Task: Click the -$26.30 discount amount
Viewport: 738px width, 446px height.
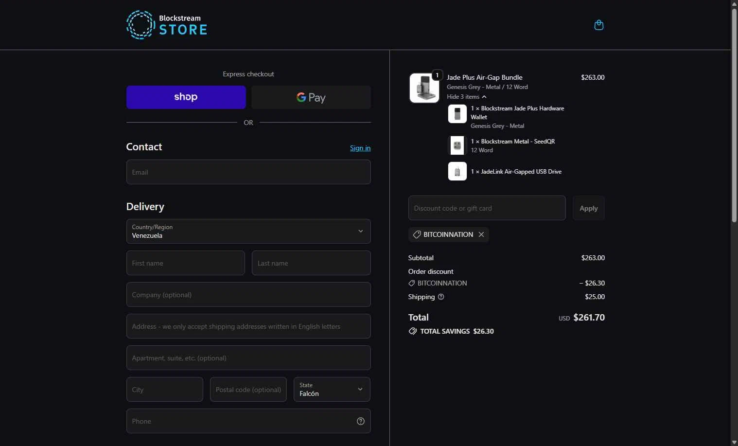Action: tap(592, 283)
